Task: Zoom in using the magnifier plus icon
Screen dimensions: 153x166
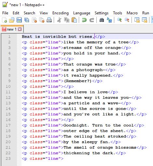Action: tap(119, 20)
